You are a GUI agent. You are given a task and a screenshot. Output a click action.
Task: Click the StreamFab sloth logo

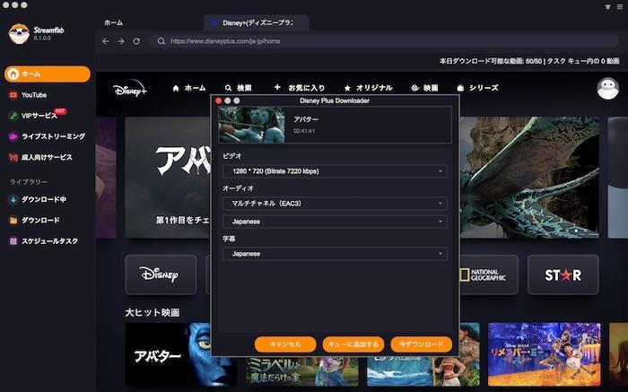click(19, 33)
